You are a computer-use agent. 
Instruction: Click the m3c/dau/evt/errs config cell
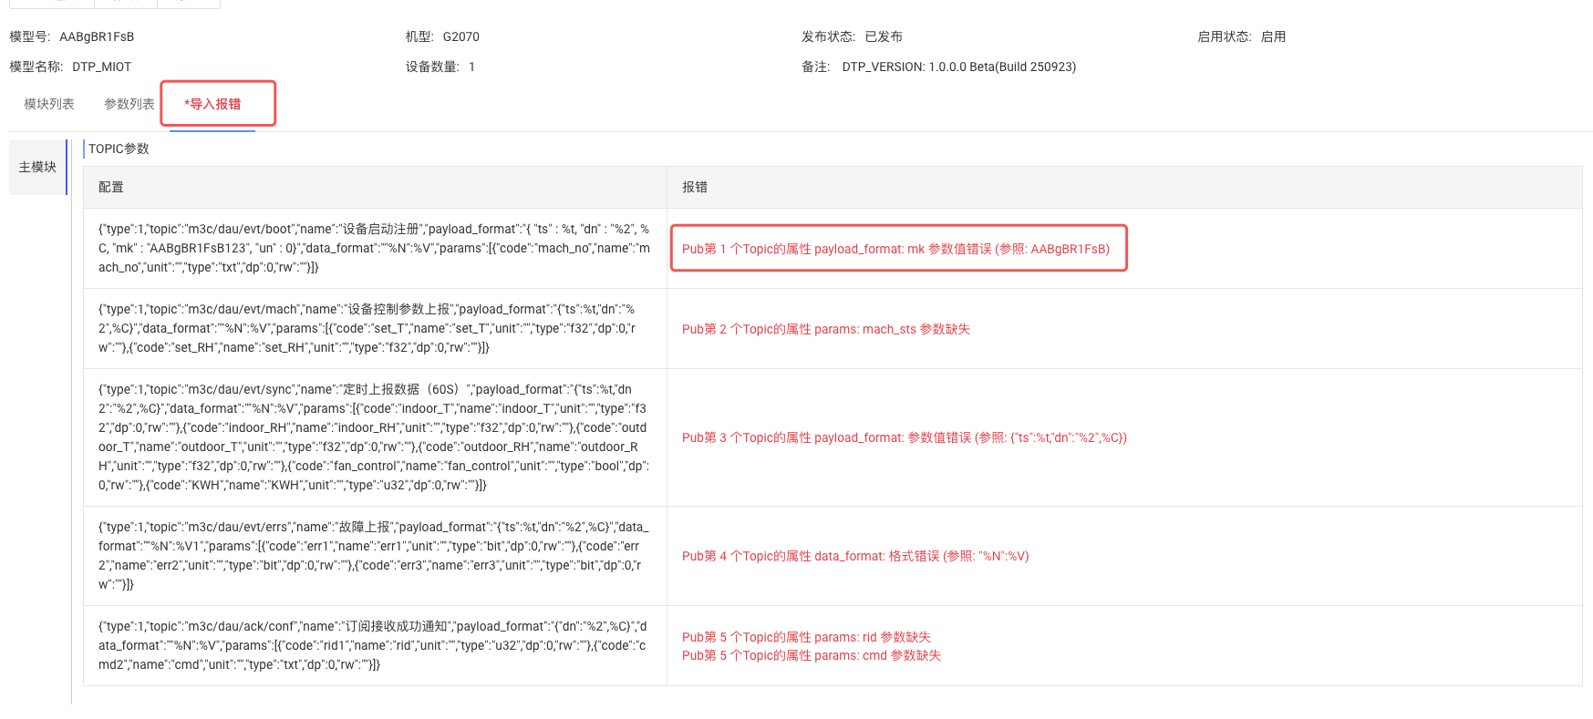pos(374,556)
